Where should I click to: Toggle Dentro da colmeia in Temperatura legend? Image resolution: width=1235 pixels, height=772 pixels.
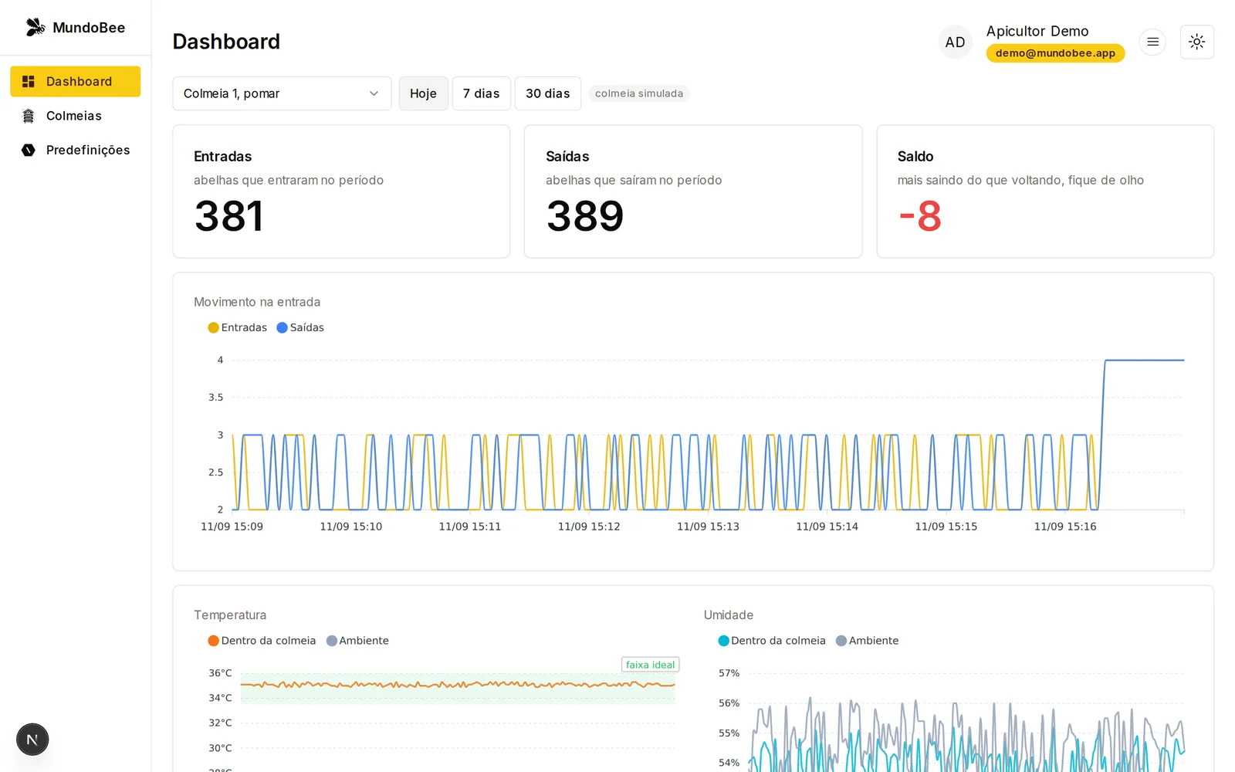click(262, 641)
